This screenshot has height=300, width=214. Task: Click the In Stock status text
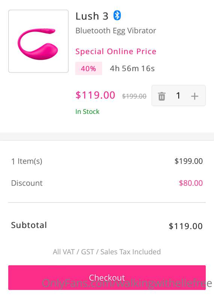tap(87, 111)
